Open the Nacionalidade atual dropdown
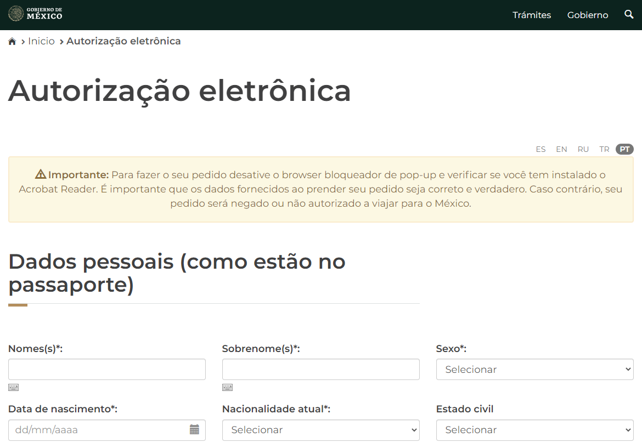 (x=320, y=430)
